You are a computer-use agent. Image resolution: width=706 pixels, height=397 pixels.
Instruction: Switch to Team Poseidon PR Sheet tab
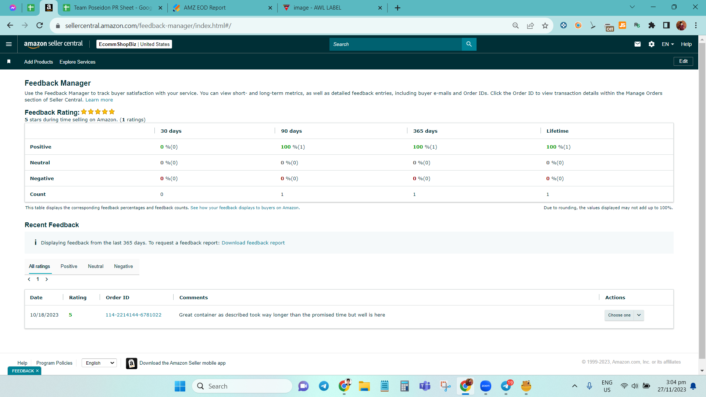112,8
